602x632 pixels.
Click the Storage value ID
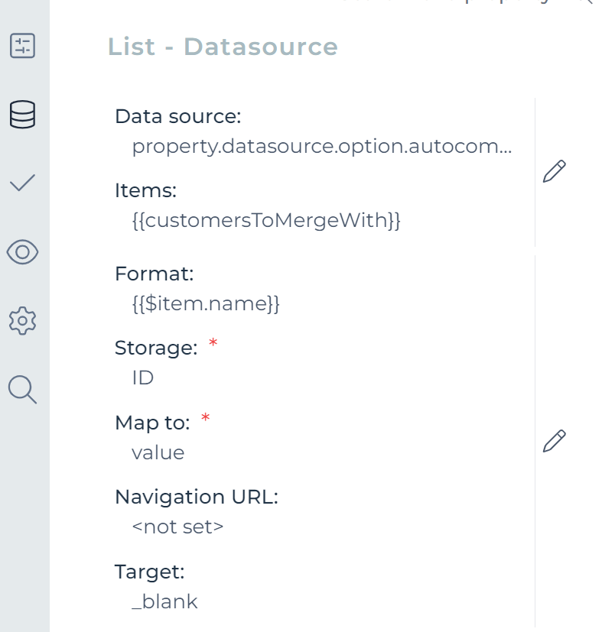point(144,377)
